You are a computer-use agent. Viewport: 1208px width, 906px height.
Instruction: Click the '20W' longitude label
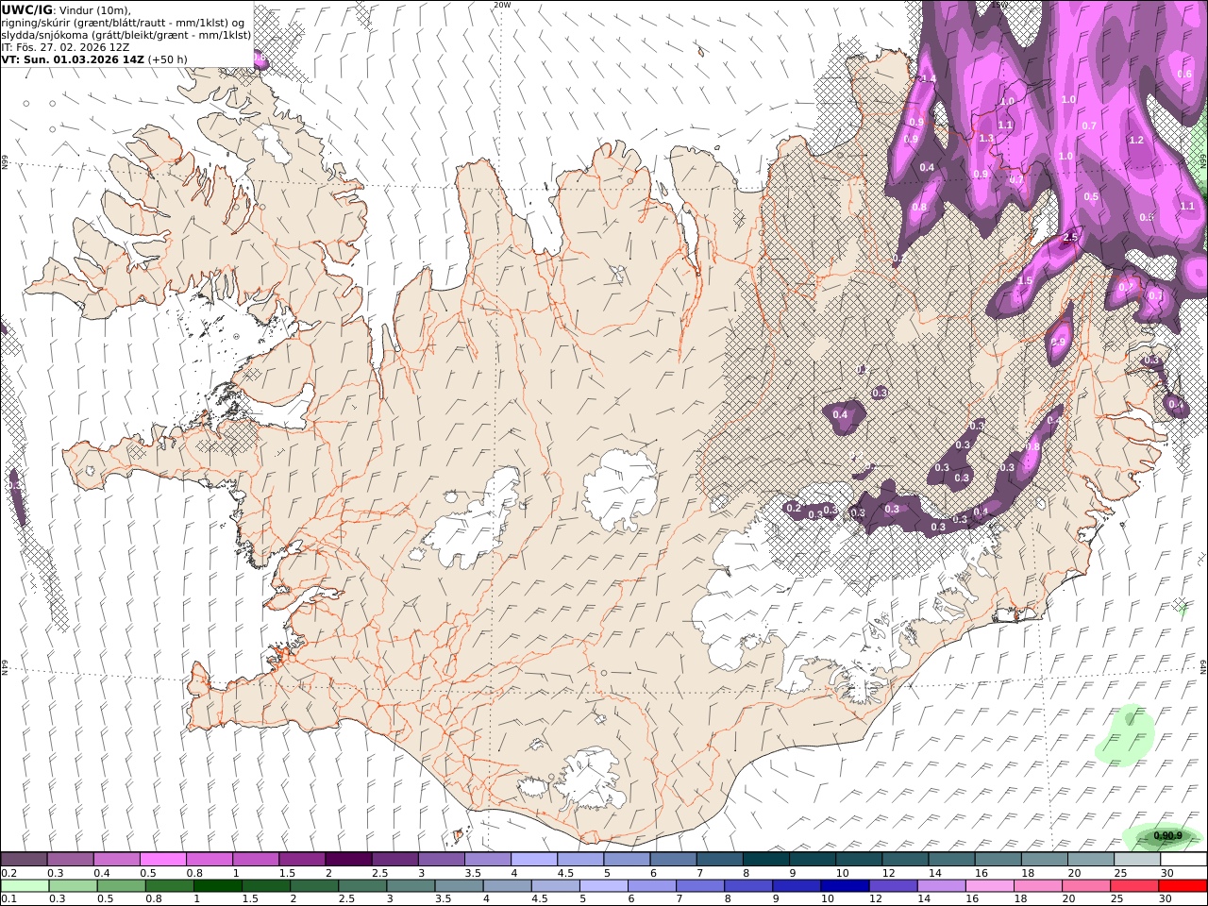pos(503,5)
